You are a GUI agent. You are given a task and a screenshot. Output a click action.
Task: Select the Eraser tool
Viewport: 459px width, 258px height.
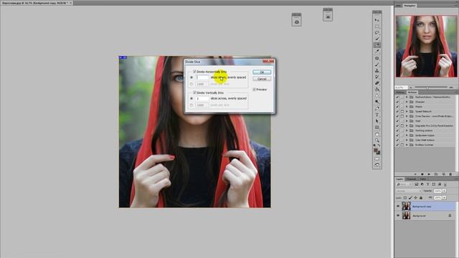click(x=377, y=83)
